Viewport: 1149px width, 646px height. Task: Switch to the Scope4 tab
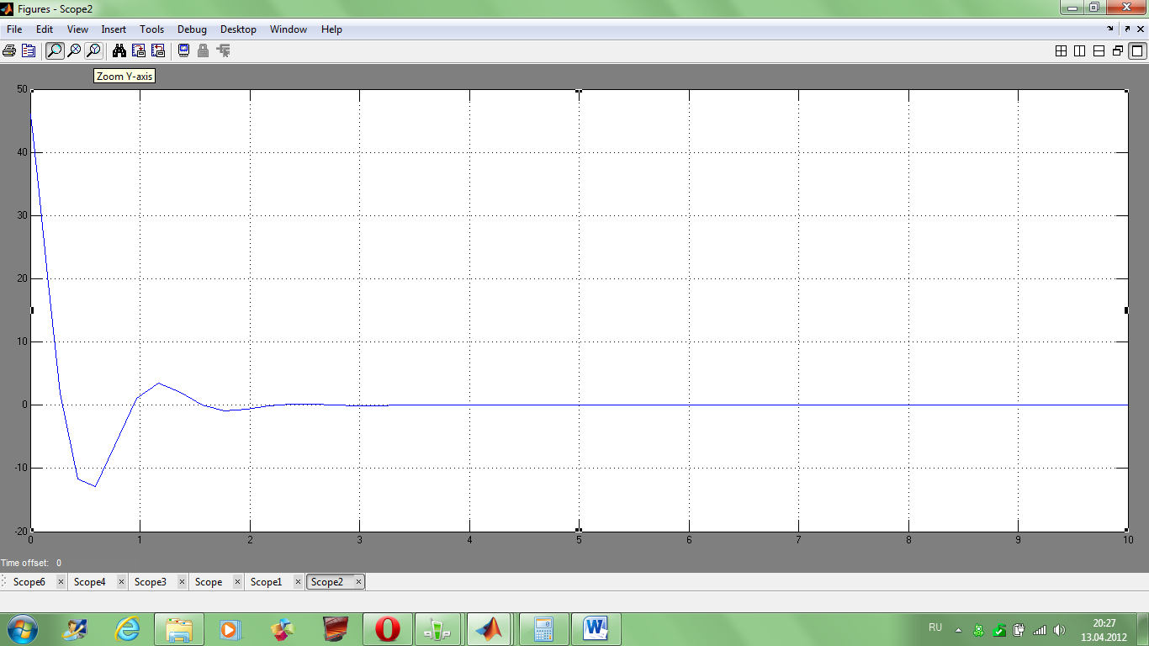(x=90, y=582)
